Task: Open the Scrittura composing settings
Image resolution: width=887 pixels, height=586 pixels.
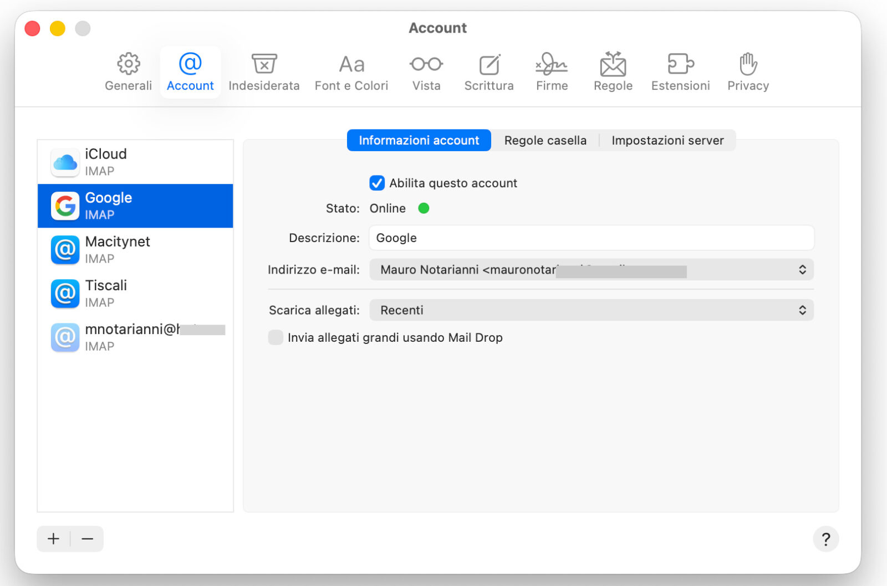Action: [489, 71]
